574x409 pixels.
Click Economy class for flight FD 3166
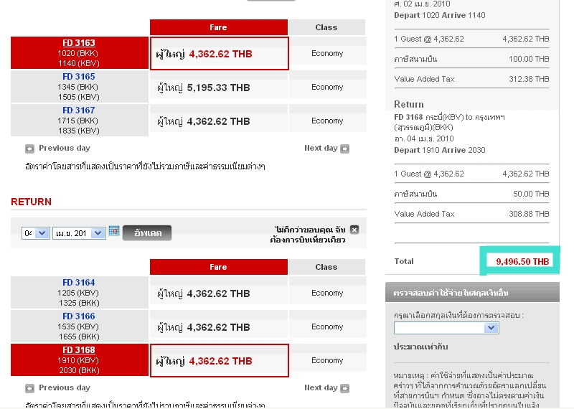pos(327,326)
